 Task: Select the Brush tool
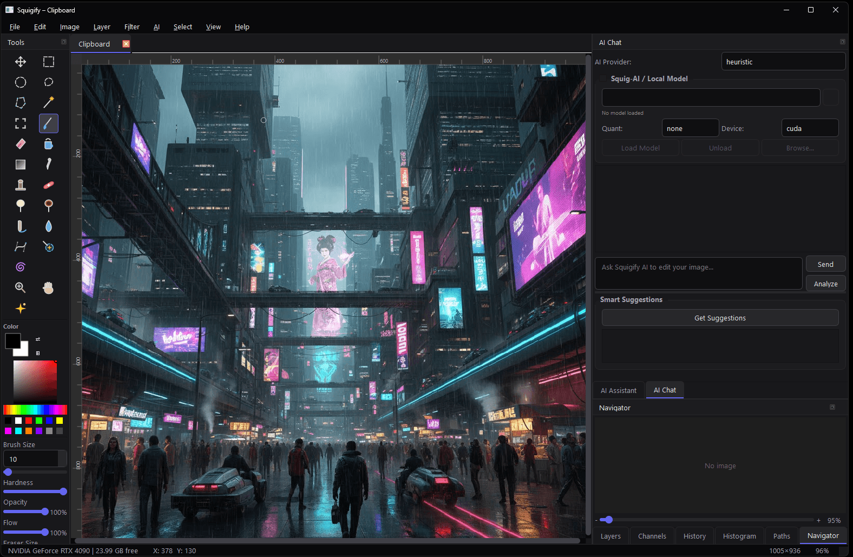(x=49, y=123)
